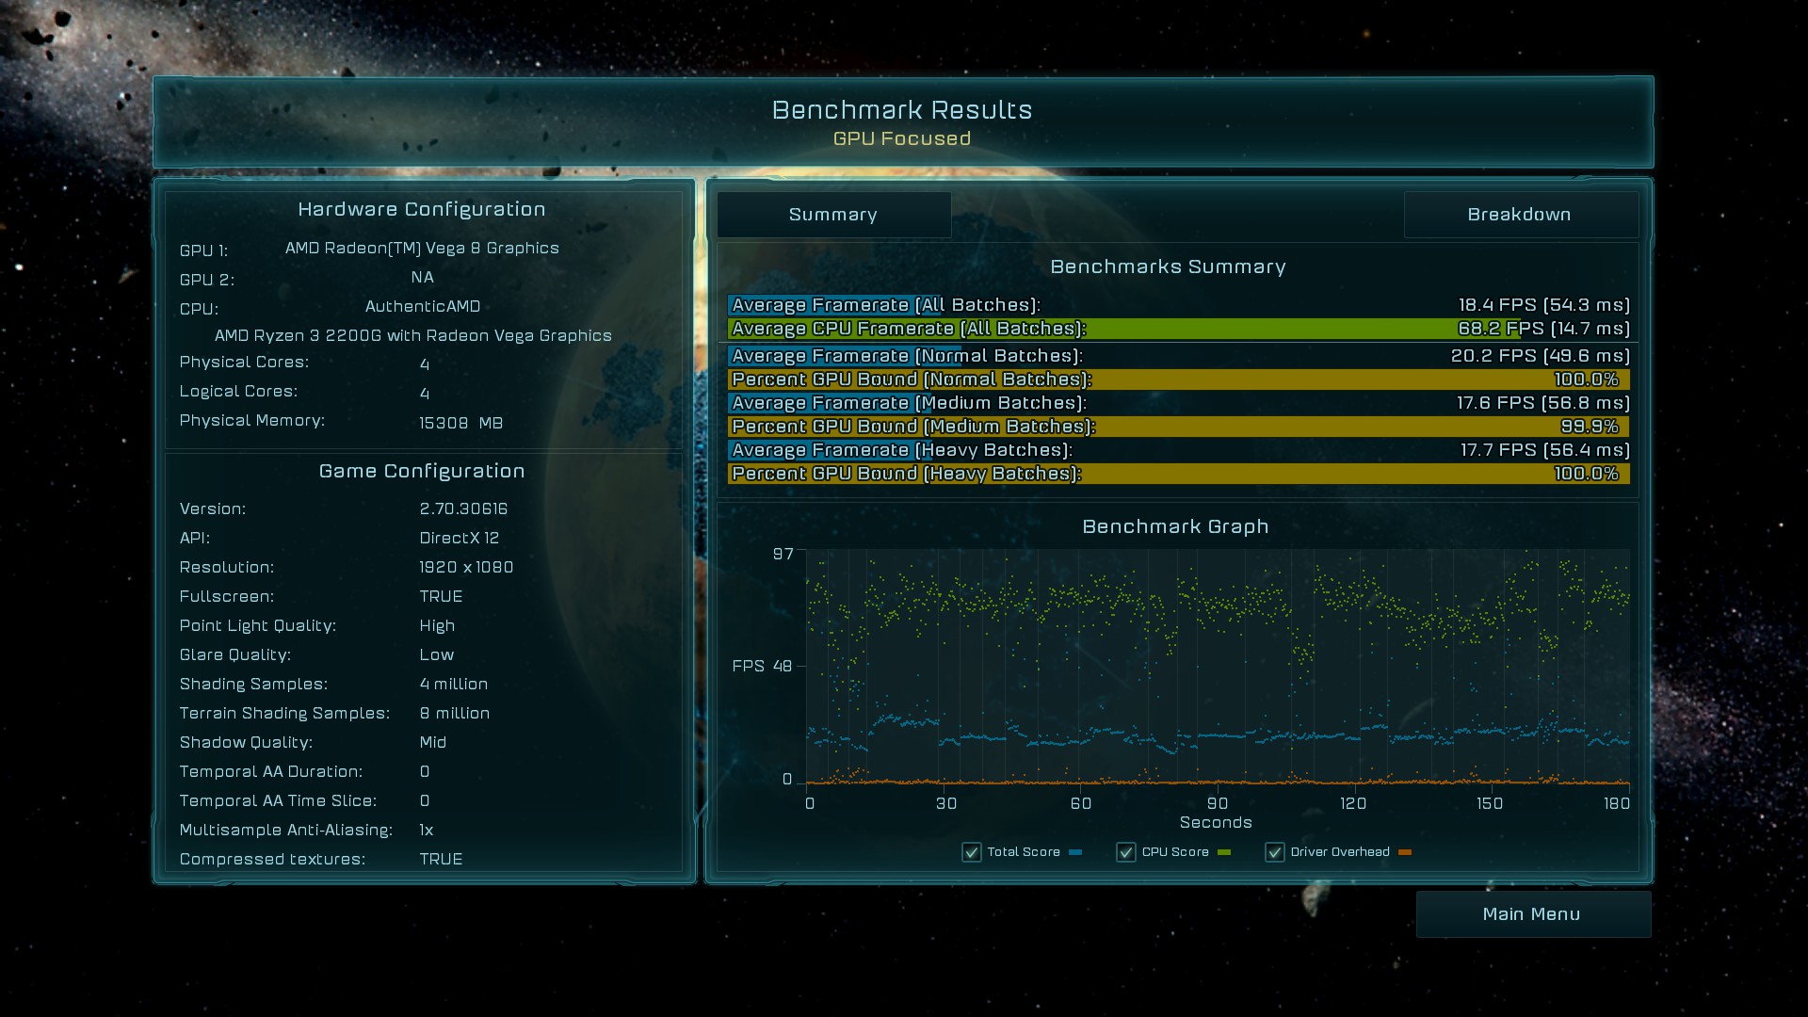
Task: Click the Benchmark Results header title
Action: coord(902,110)
